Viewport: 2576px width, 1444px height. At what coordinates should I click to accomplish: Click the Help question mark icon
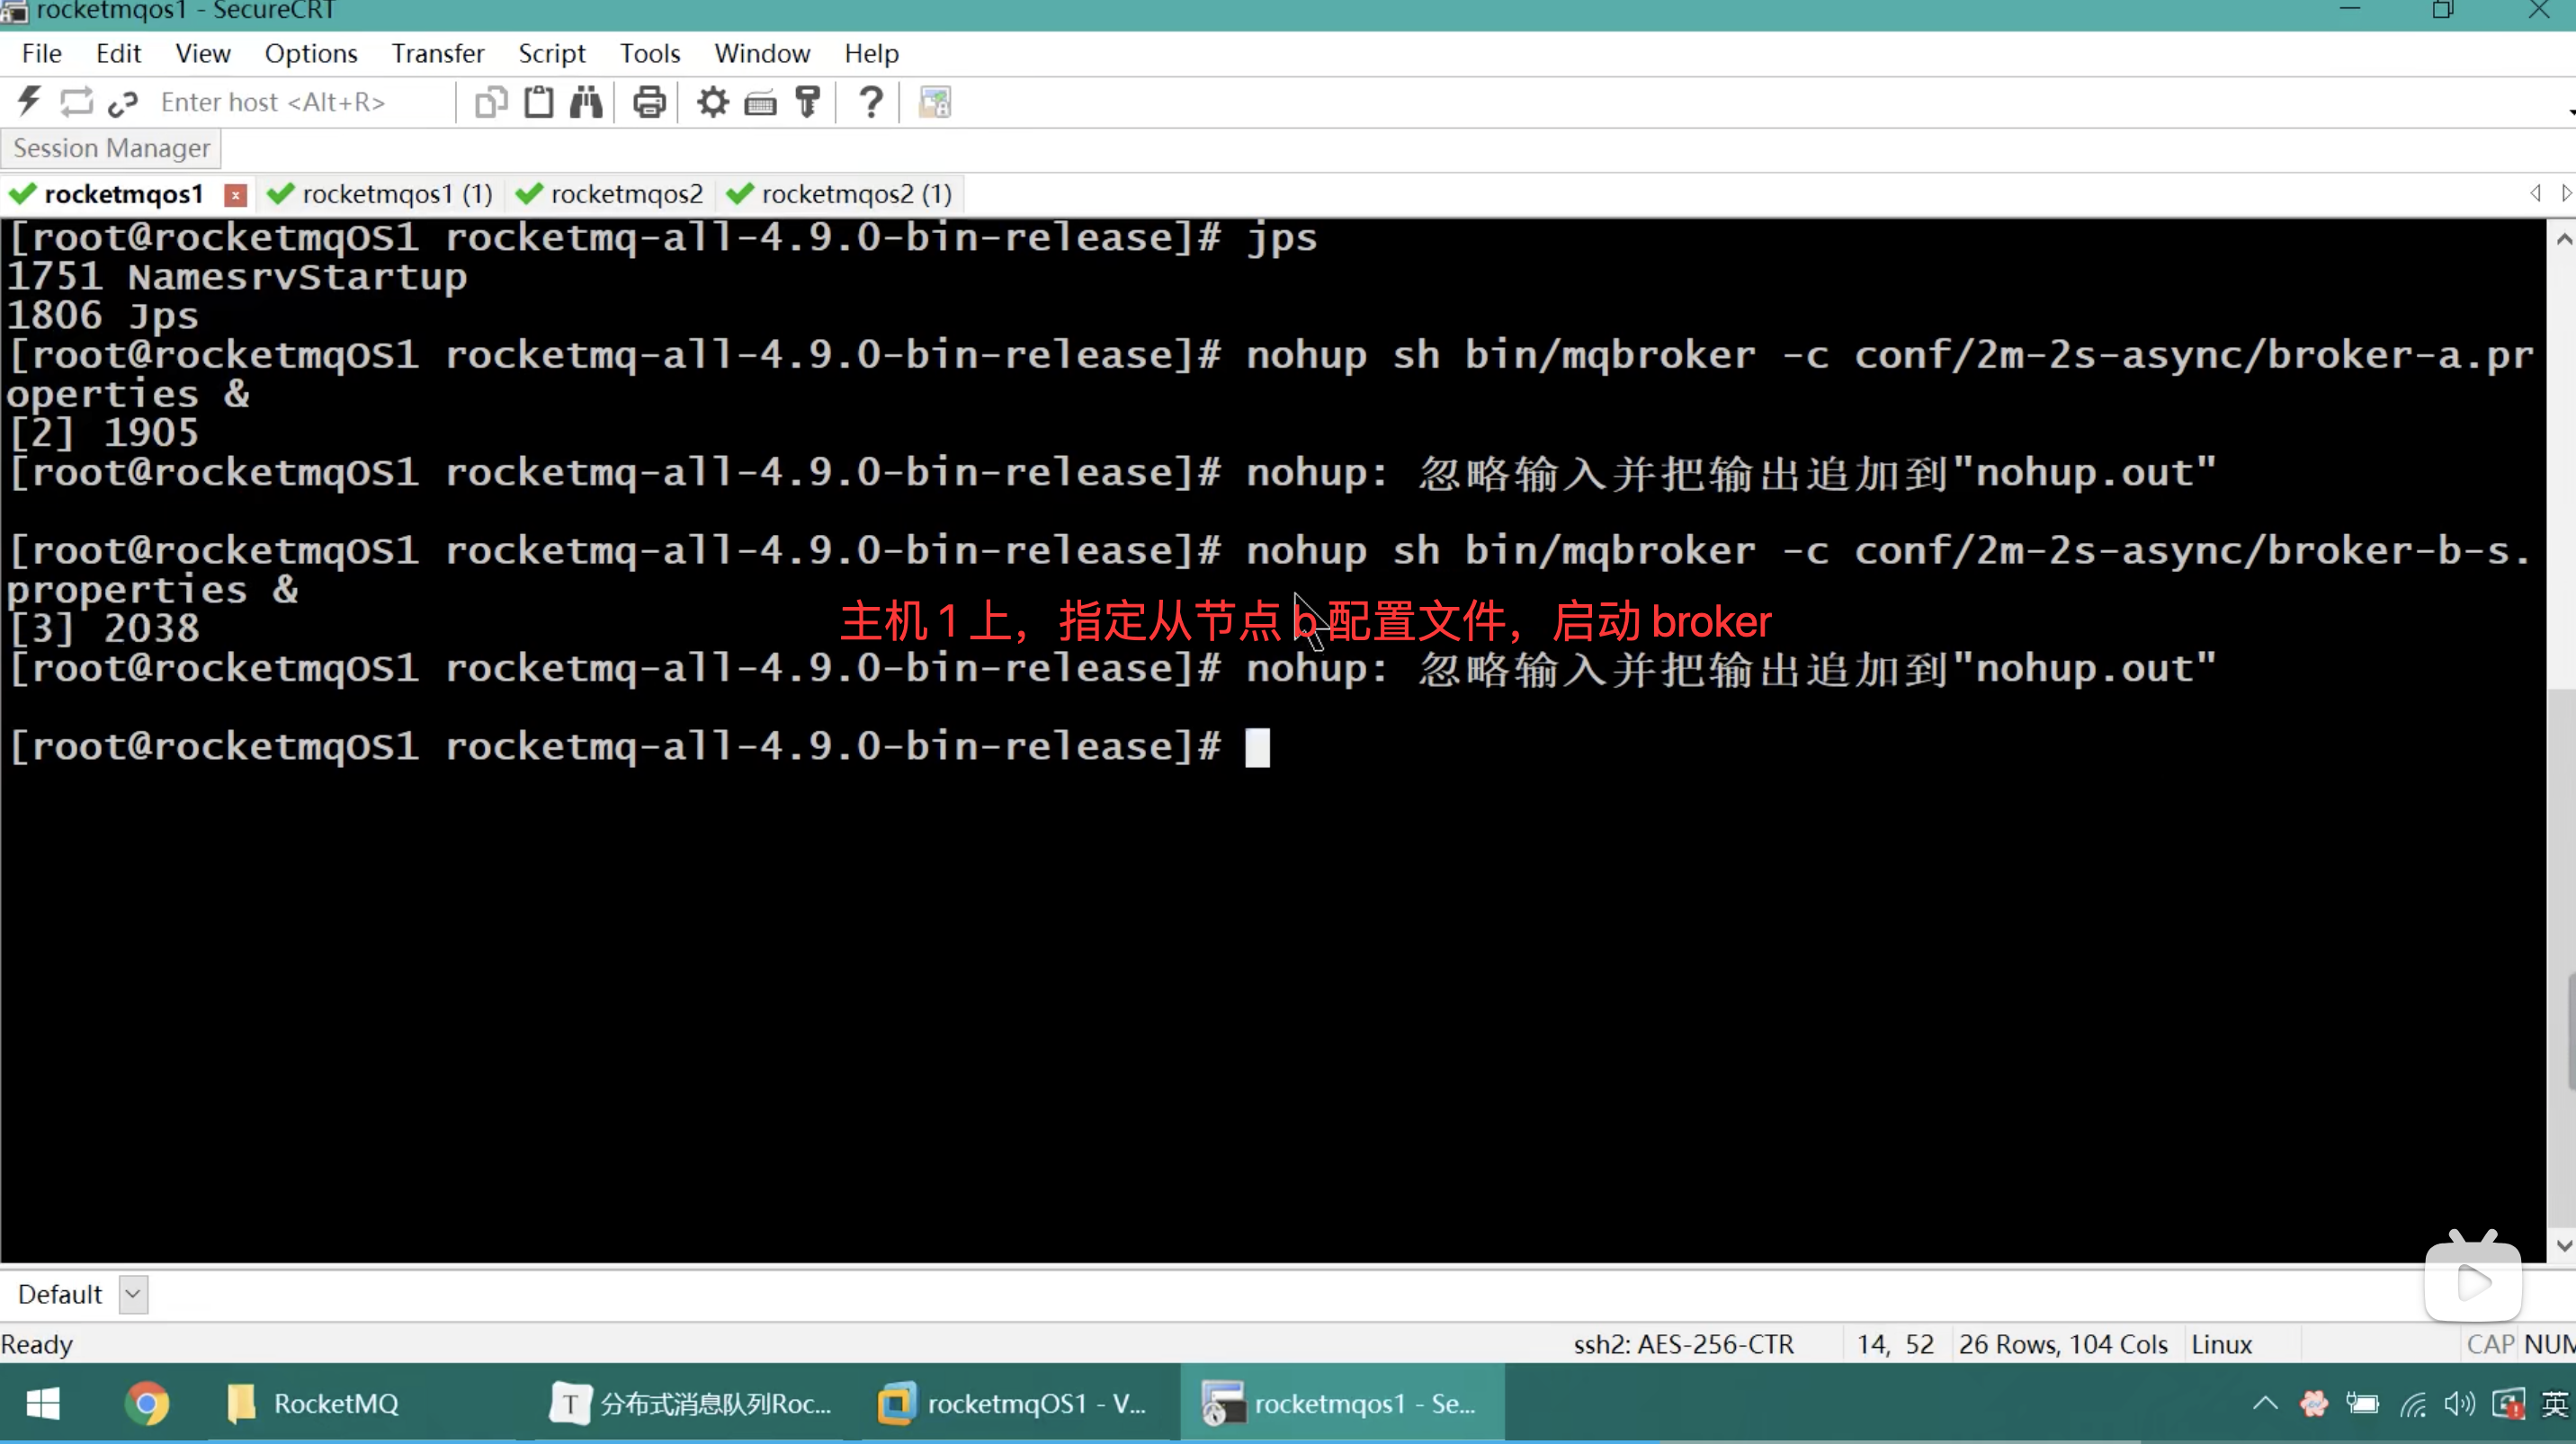click(871, 102)
